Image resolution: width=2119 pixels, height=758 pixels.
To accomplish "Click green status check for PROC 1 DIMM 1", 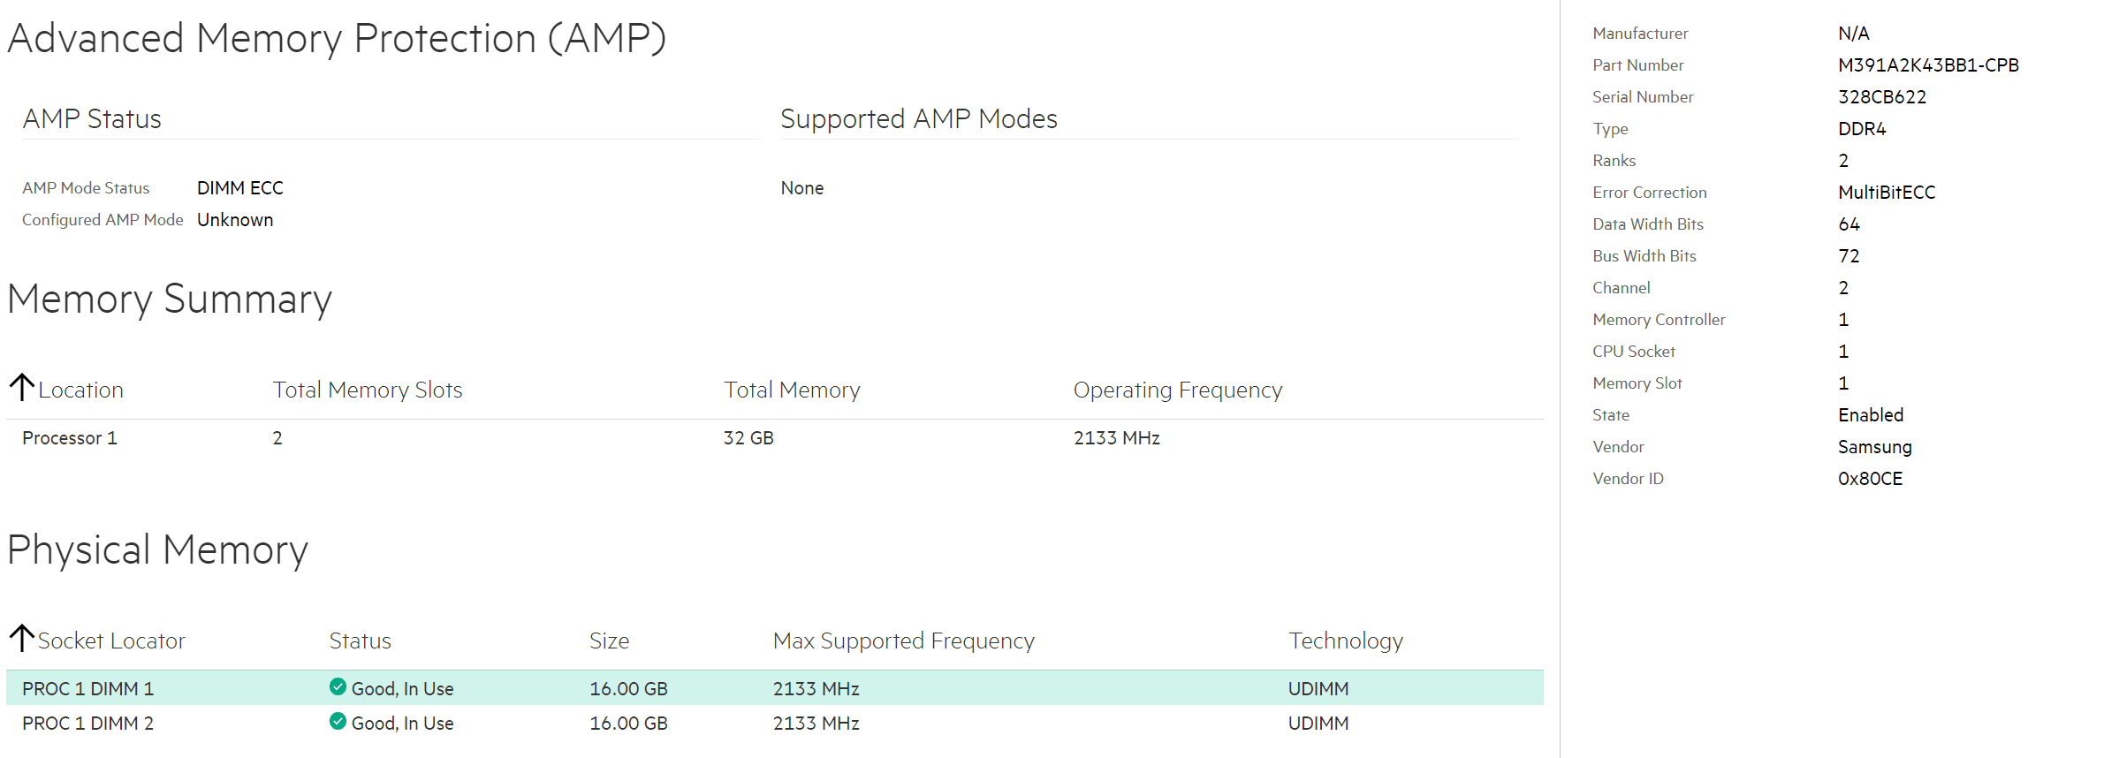I will 338,686.
